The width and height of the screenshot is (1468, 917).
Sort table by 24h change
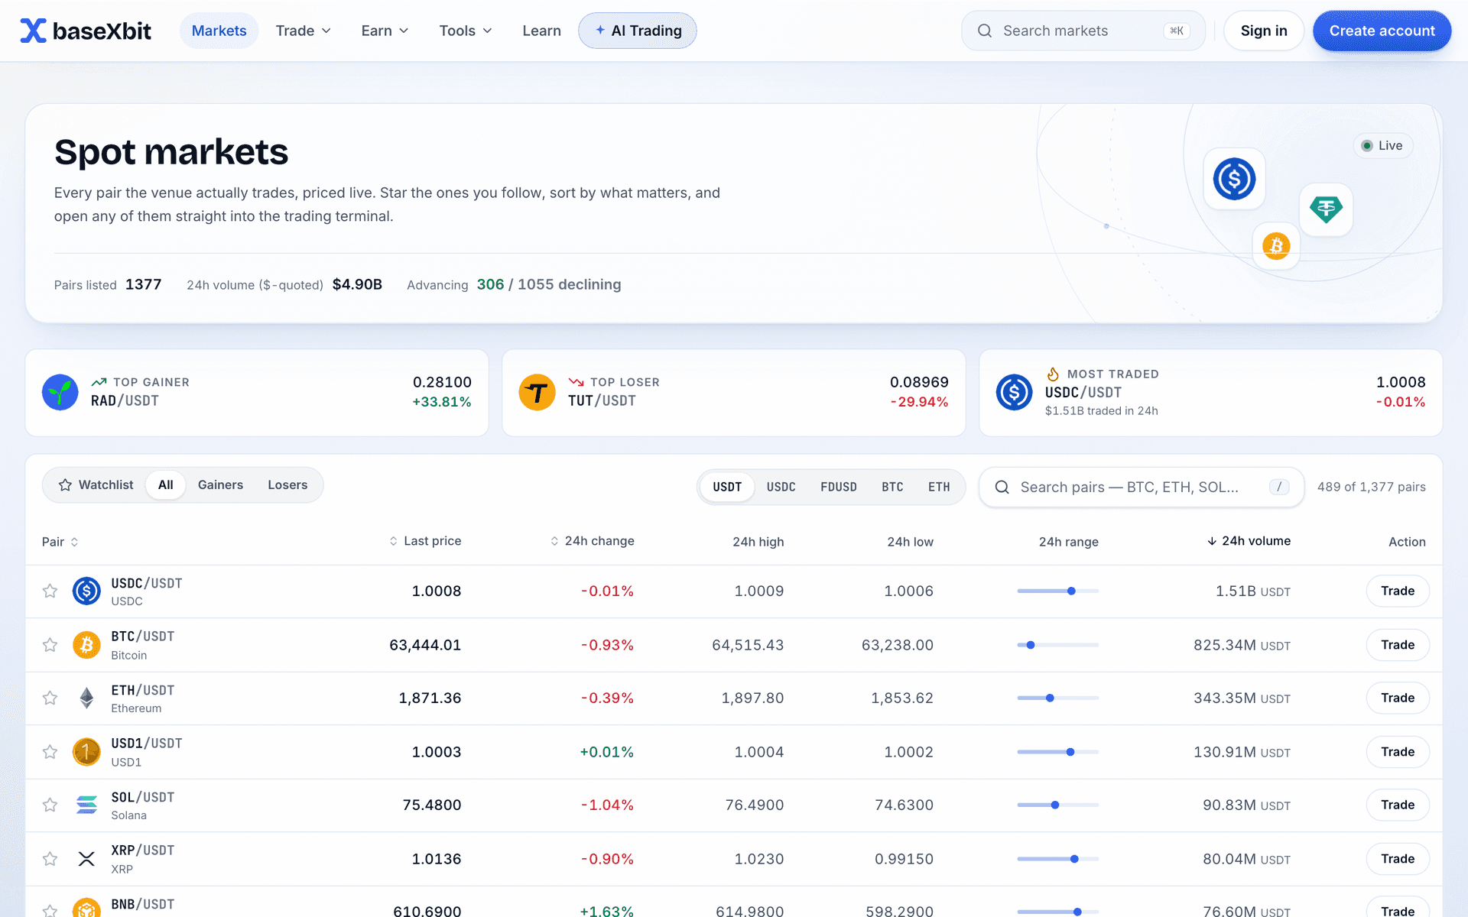(592, 541)
